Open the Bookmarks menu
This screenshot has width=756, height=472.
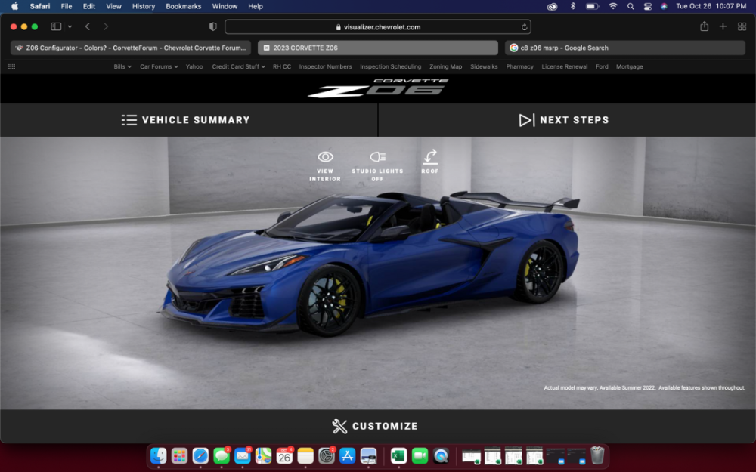pos(184,6)
